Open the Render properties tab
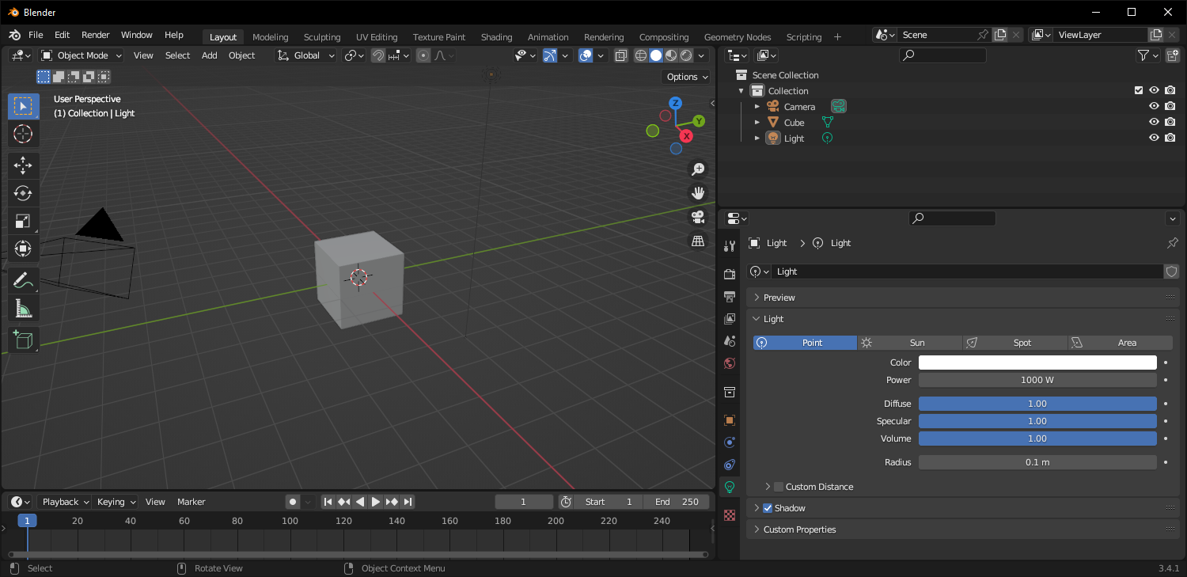 pyautogui.click(x=730, y=274)
